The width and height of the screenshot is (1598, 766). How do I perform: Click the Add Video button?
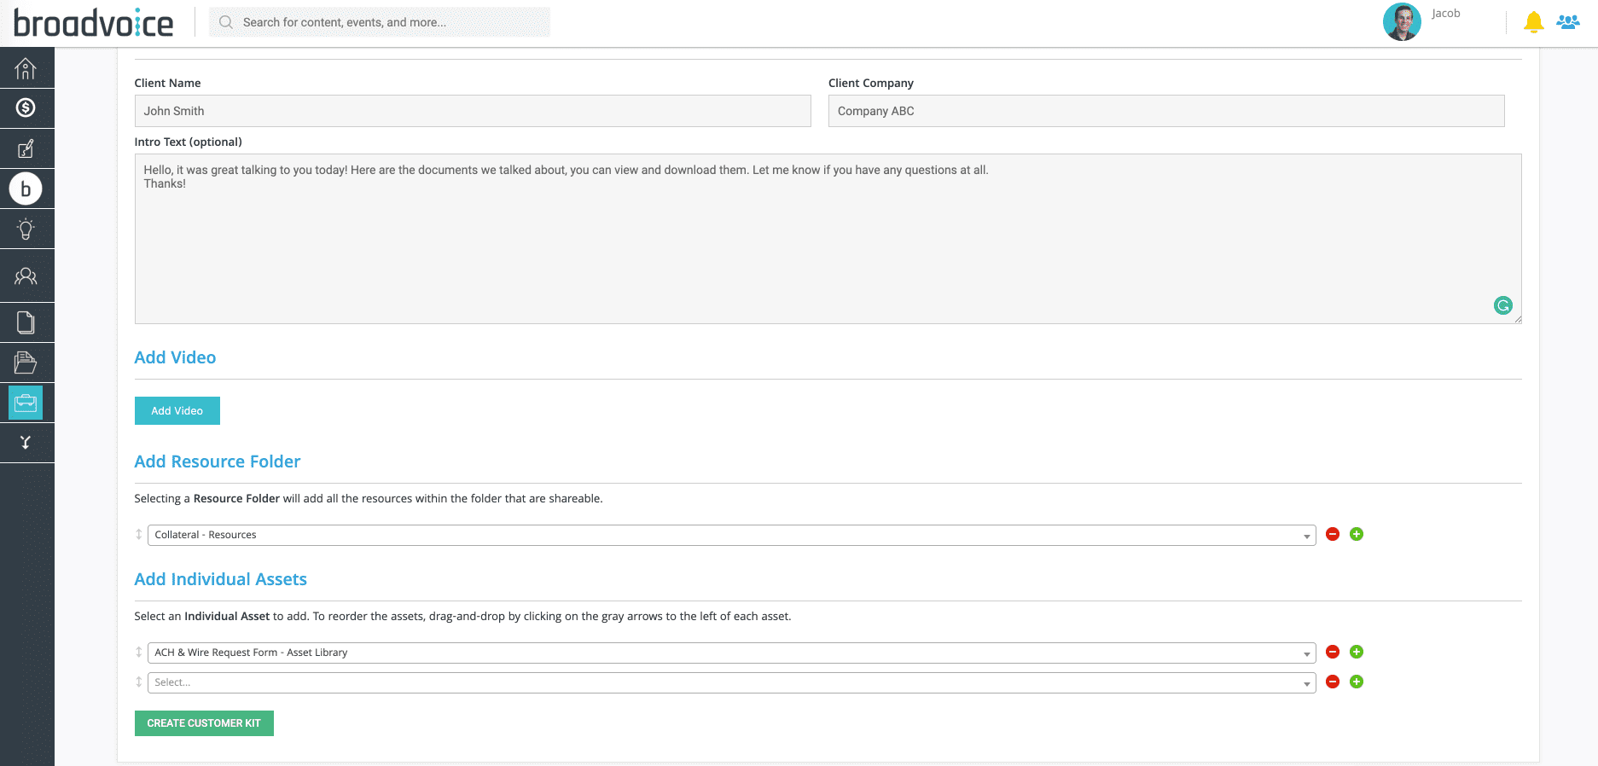tap(177, 410)
